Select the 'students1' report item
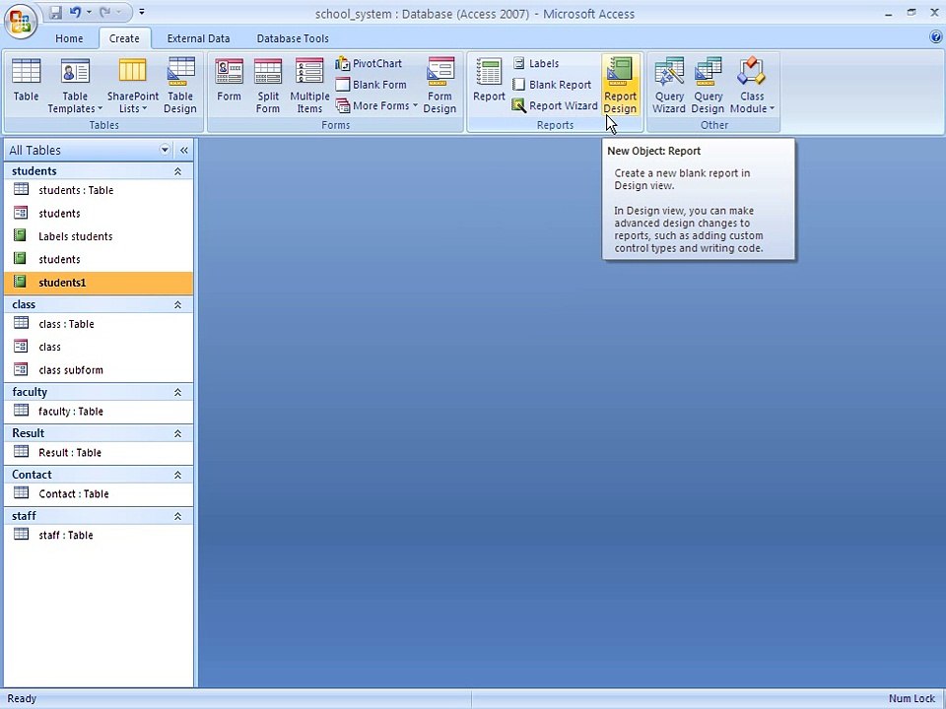Screen dimensions: 946x709 (x=99, y=283)
